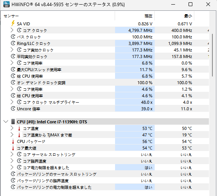Click clock icon of コア使用率 row showing 4.6 %
Screen dimensions: 217x196
coord(19,89)
